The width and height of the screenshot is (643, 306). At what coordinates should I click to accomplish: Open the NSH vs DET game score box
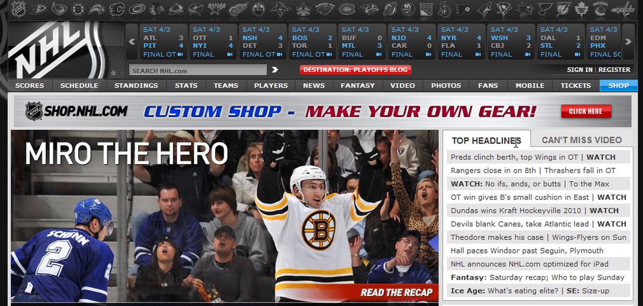[x=262, y=41]
